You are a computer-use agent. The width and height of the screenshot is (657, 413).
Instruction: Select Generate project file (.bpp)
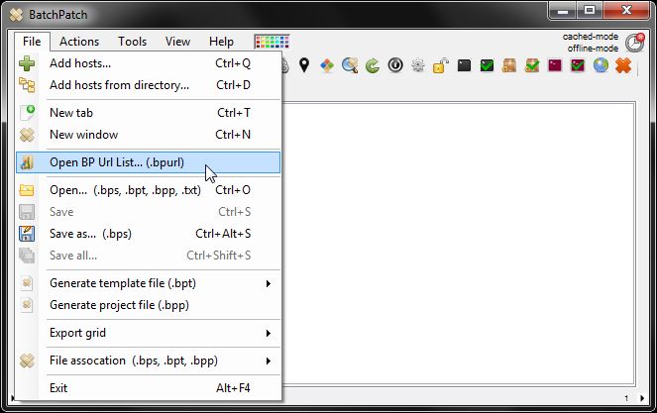148,305
